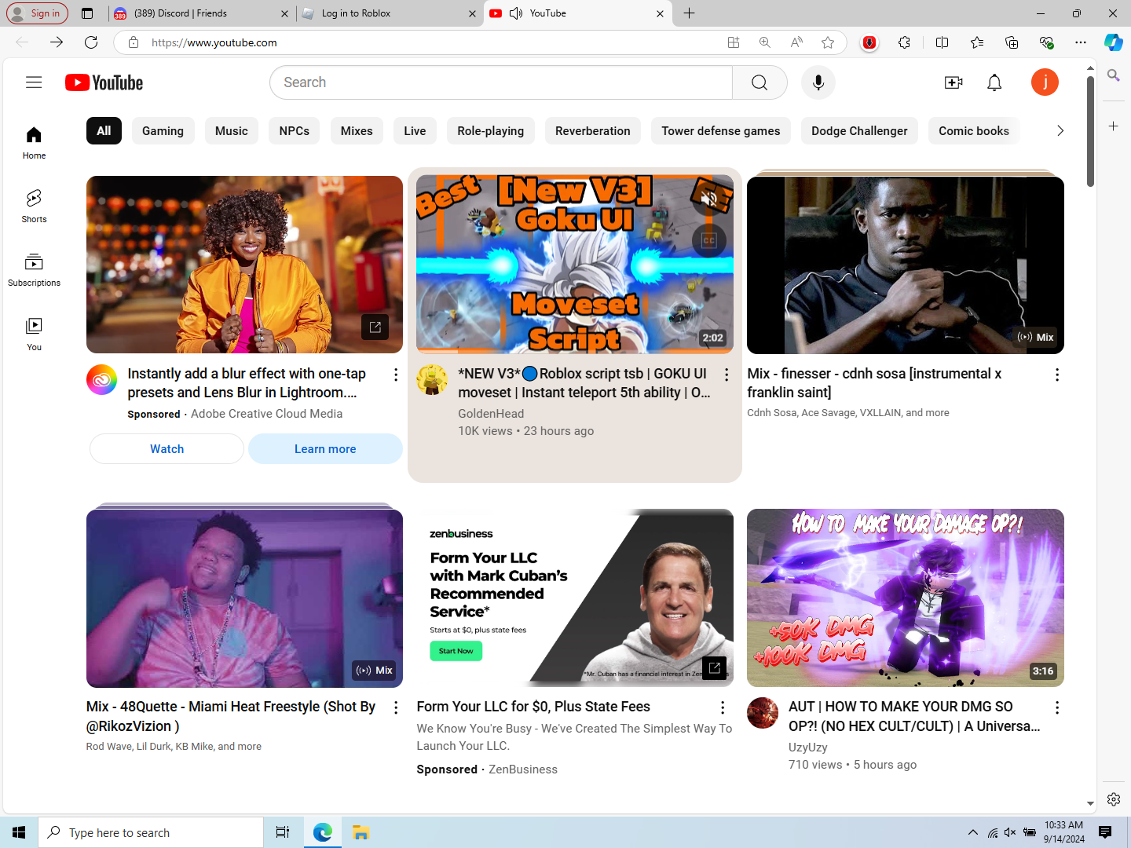The height and width of the screenshot is (848, 1131).
Task: Open Edge Collections icon
Action: coord(1012,42)
